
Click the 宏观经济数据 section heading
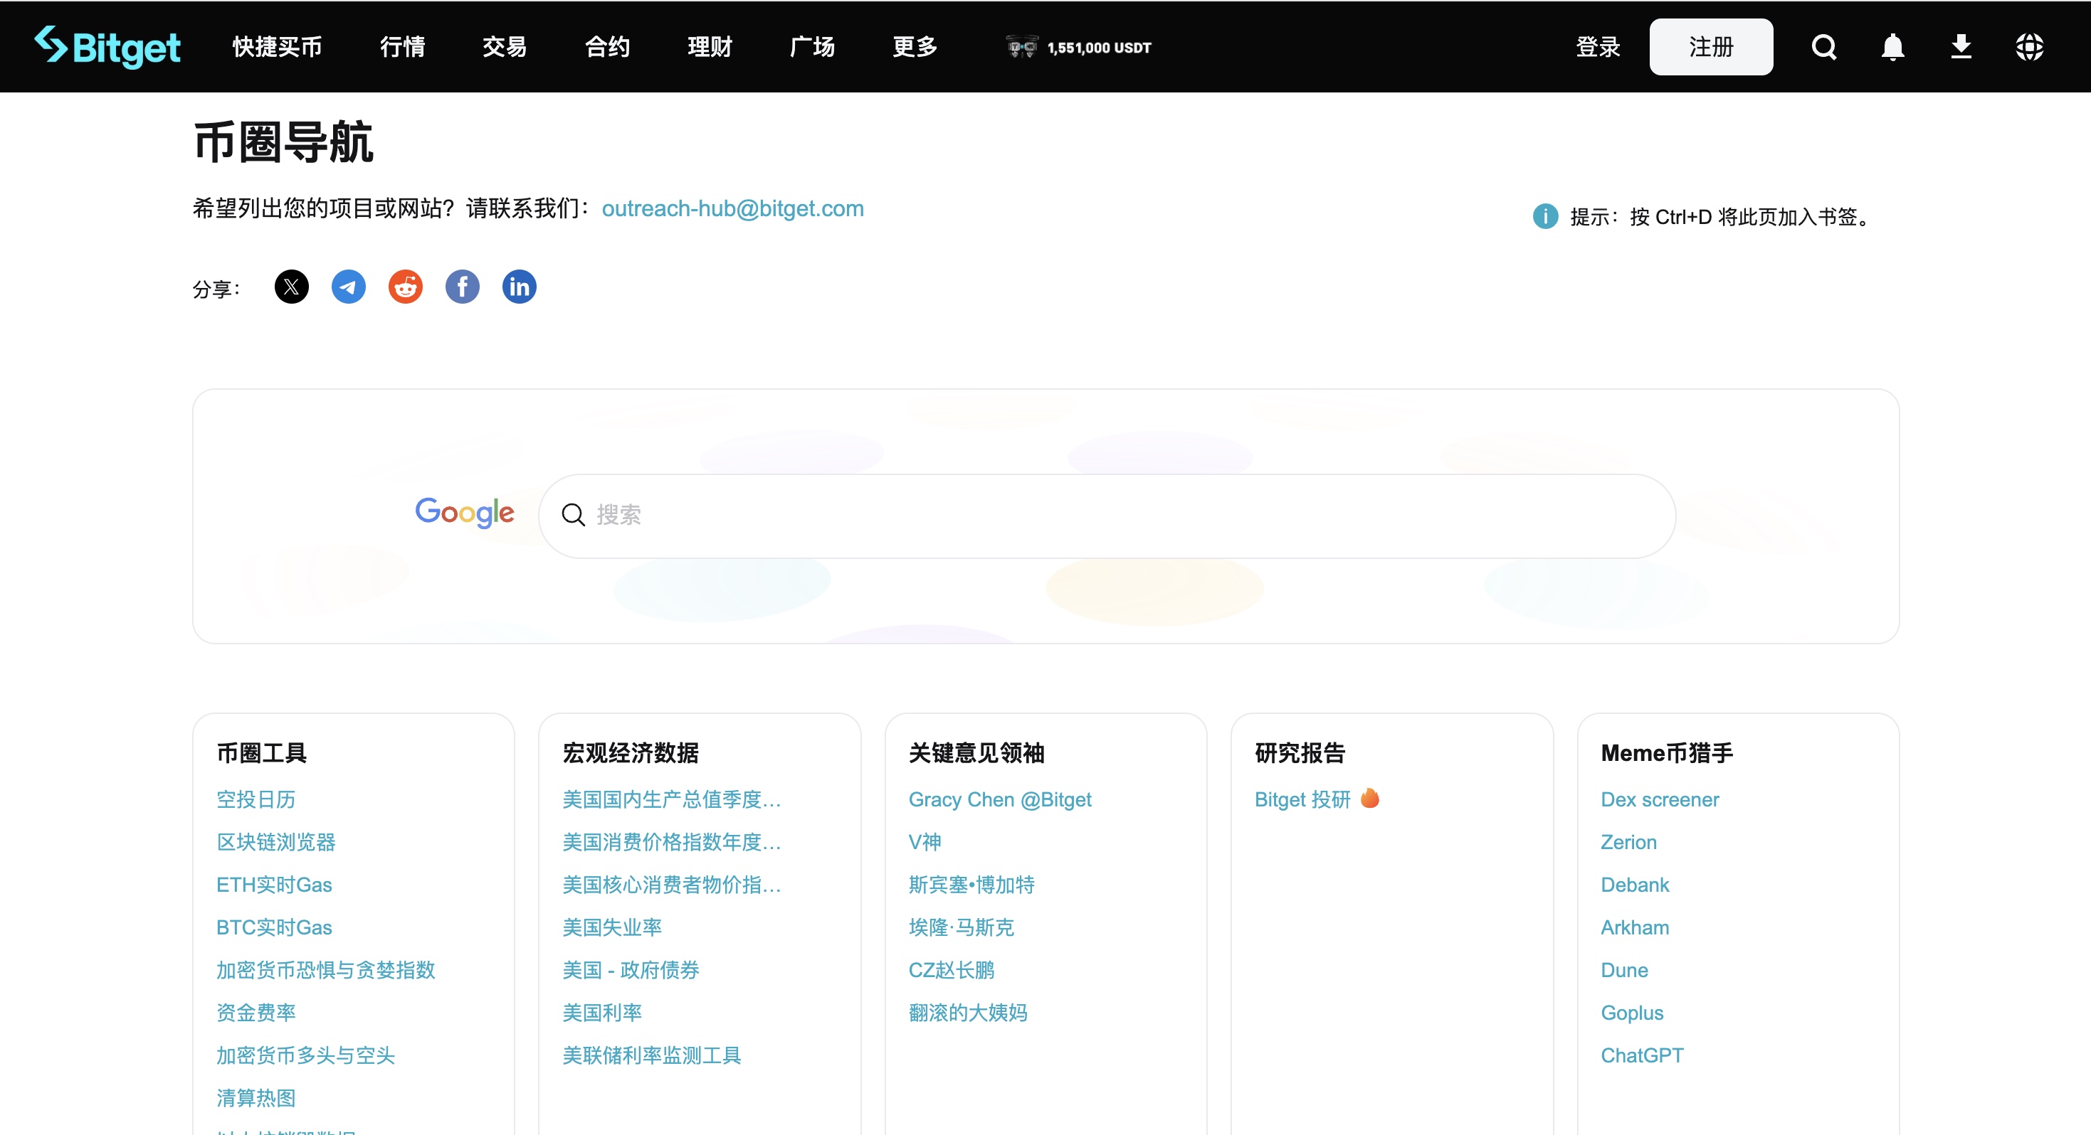631,753
